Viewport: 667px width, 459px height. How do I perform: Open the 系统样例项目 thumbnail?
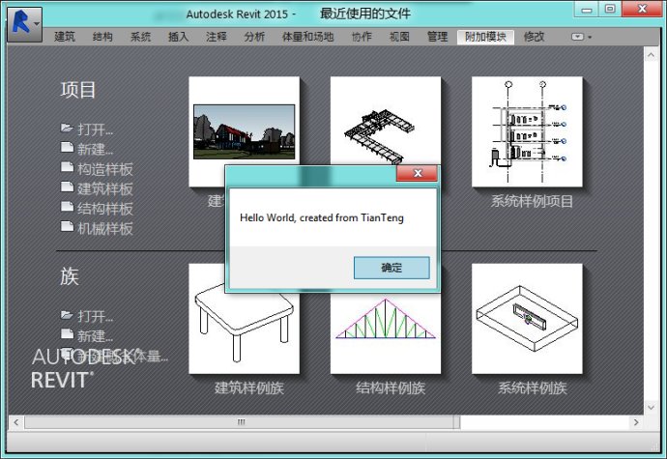(527, 131)
